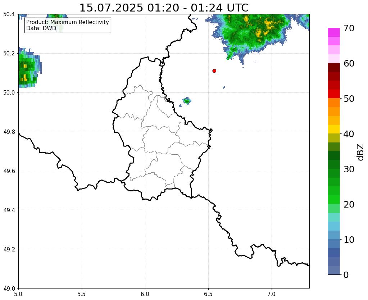Image resolution: width=368 pixels, height=300 pixels.
Task: Click the dark red colorbar segment below 60
Action: pos(334,67)
